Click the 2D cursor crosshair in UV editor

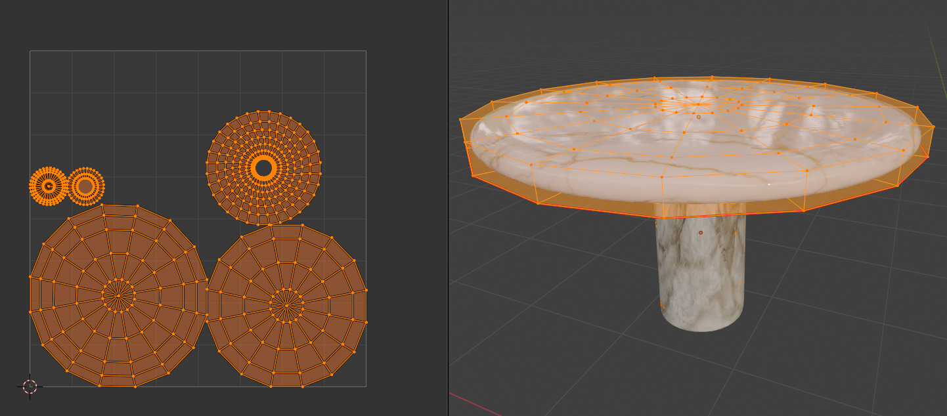(30, 386)
